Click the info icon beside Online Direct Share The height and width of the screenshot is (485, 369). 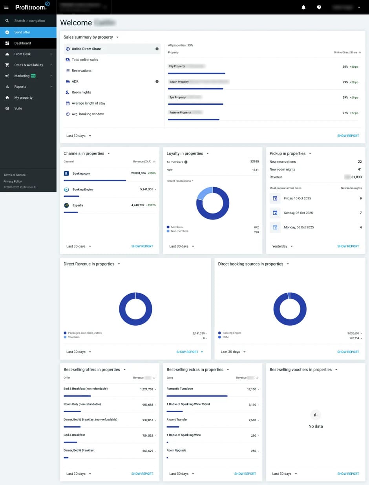coord(157,49)
